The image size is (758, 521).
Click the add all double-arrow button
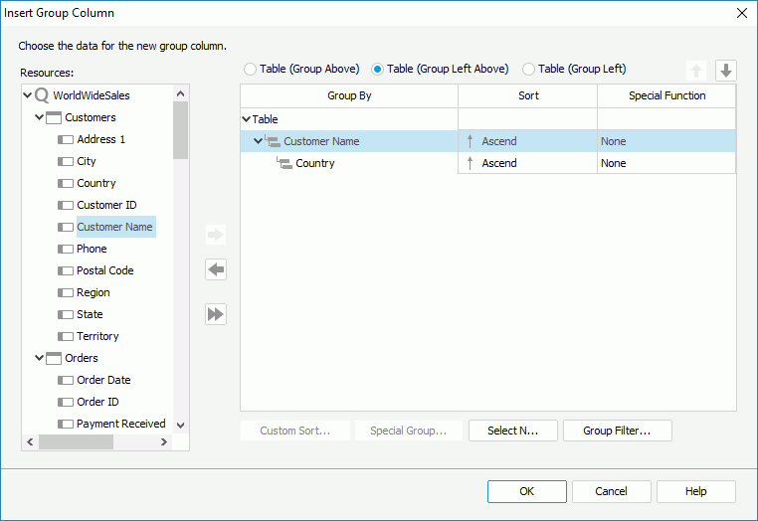[216, 314]
